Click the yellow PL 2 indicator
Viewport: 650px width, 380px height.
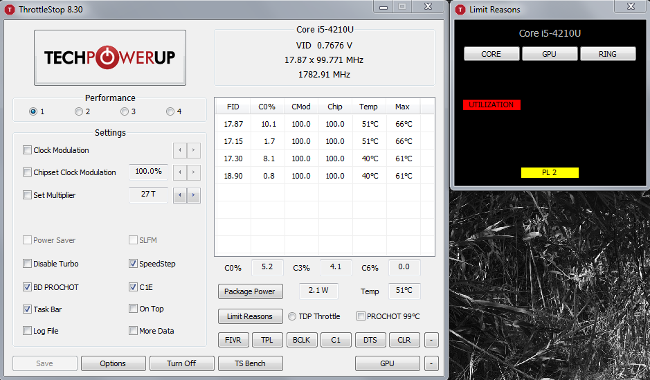click(550, 172)
